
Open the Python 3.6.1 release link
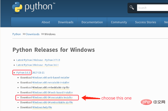23,73
